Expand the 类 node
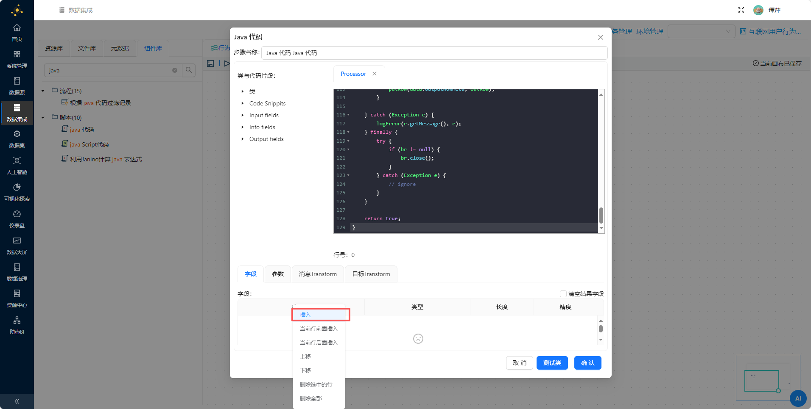Image resolution: width=811 pixels, height=409 pixels. tap(243, 91)
